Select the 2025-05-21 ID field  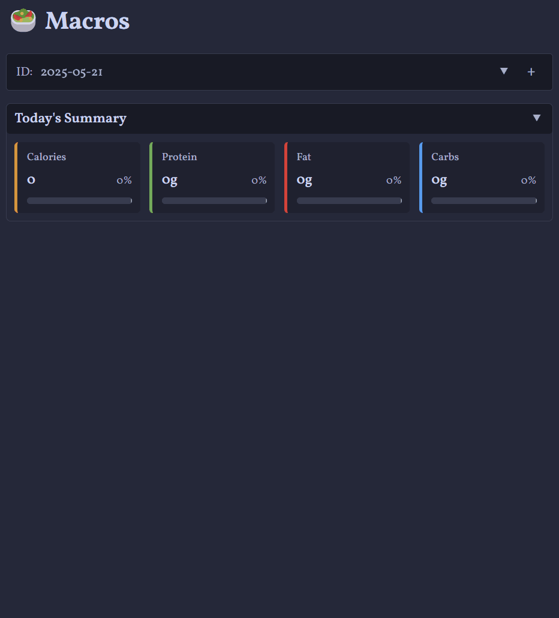[x=71, y=72]
